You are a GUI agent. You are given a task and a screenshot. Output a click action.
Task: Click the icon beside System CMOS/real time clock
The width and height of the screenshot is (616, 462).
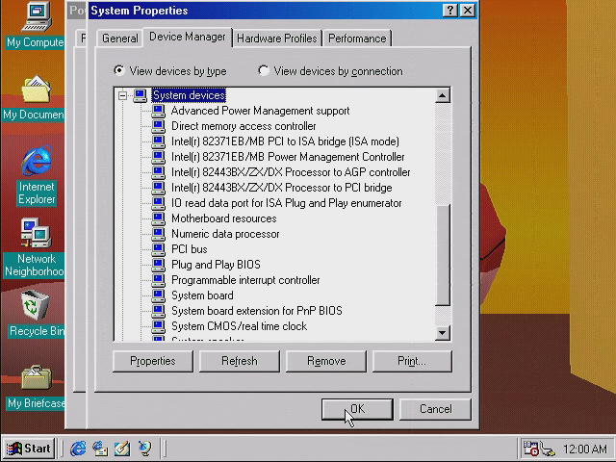158,326
